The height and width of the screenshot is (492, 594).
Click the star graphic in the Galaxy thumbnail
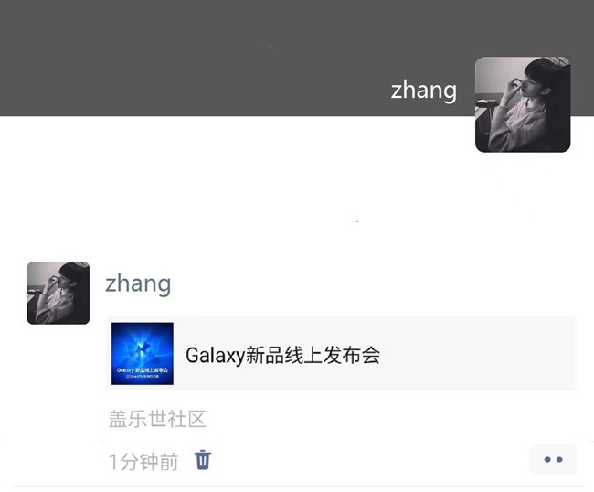[143, 347]
